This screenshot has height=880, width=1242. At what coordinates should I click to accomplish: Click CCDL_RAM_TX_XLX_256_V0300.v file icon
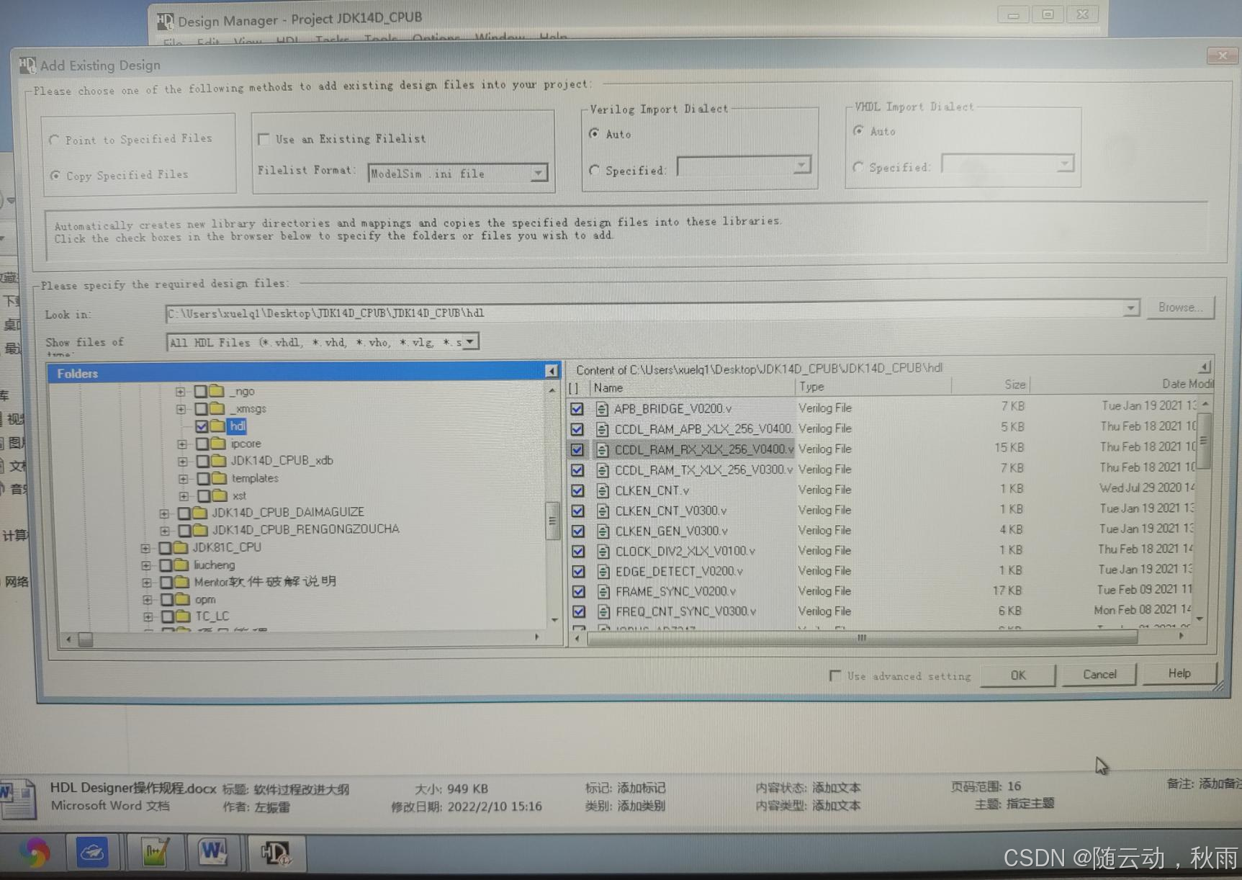click(603, 470)
